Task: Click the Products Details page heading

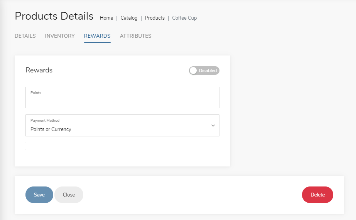Action: [x=54, y=16]
